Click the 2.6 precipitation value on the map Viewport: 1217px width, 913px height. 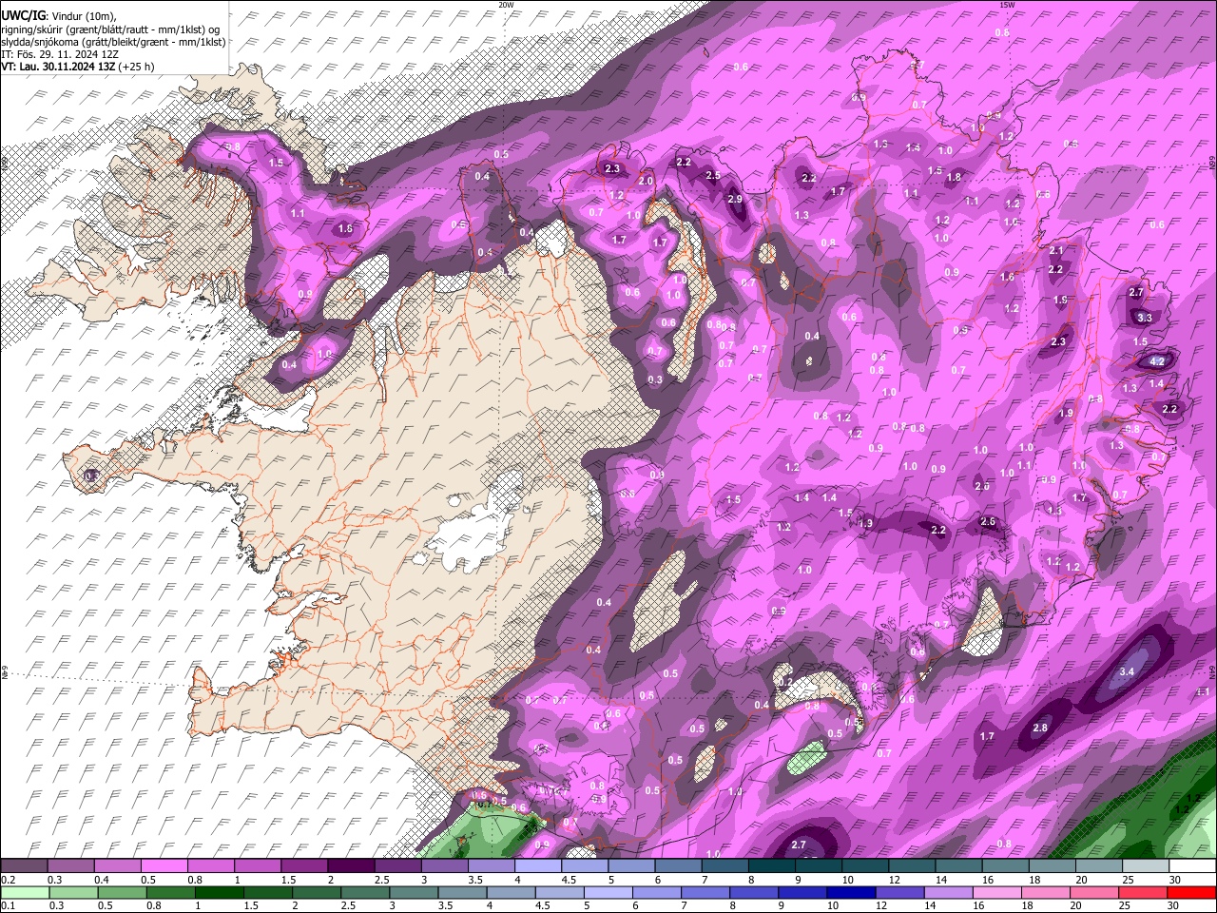pos(988,522)
